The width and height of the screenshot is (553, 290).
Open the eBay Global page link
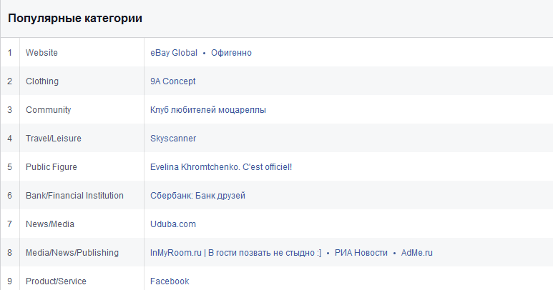click(173, 53)
